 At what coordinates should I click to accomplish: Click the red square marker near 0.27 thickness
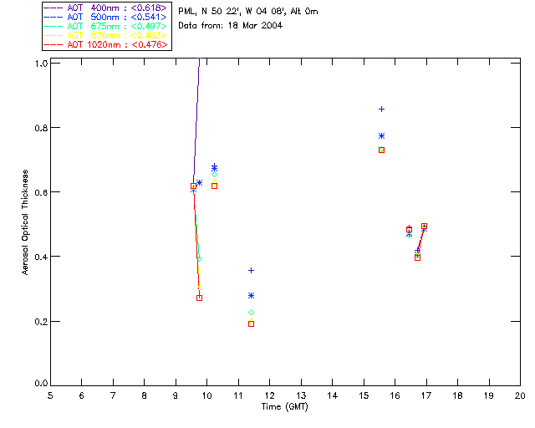(199, 298)
